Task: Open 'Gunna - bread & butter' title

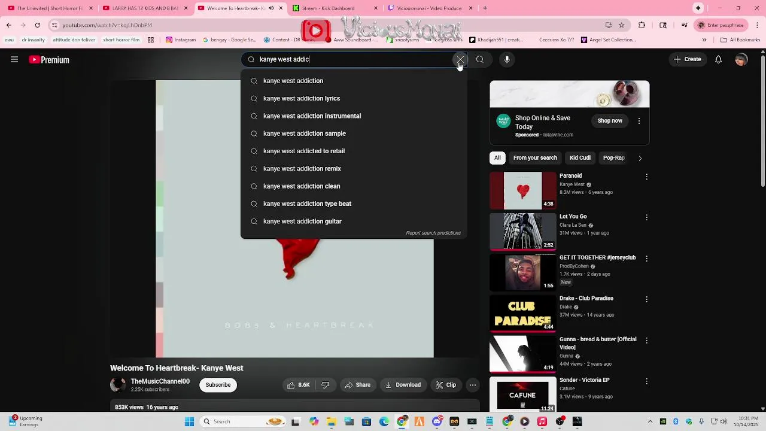Action: [x=597, y=343]
